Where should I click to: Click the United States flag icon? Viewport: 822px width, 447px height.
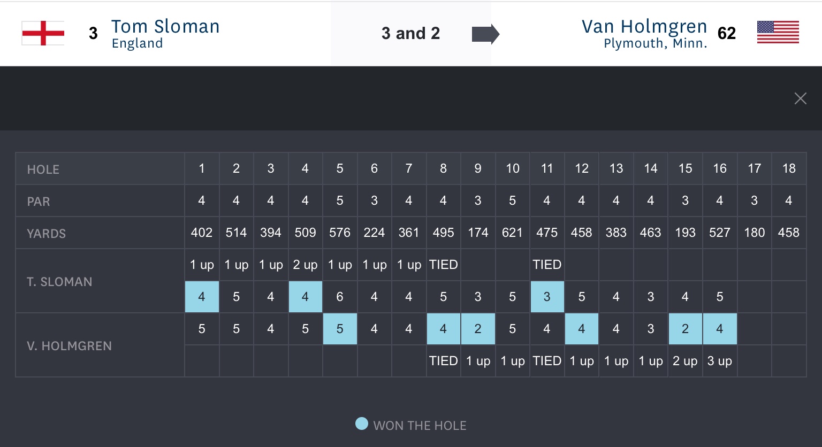pos(778,33)
